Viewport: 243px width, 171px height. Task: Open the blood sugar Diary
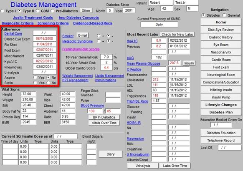click(x=111, y=154)
